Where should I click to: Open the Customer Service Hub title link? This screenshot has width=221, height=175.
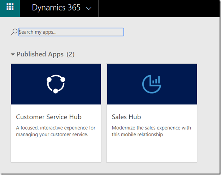point(49,117)
